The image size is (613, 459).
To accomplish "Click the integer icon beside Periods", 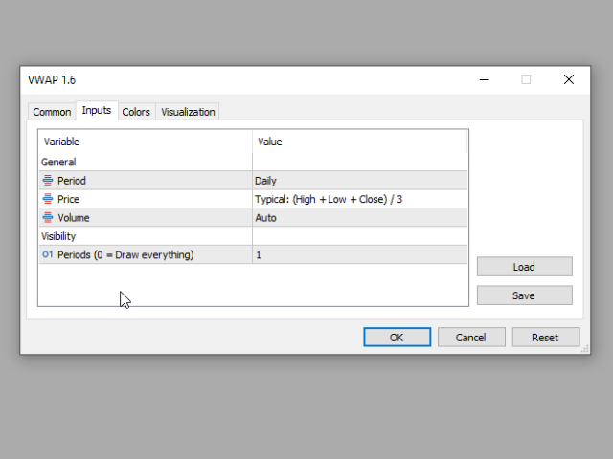I will point(47,254).
